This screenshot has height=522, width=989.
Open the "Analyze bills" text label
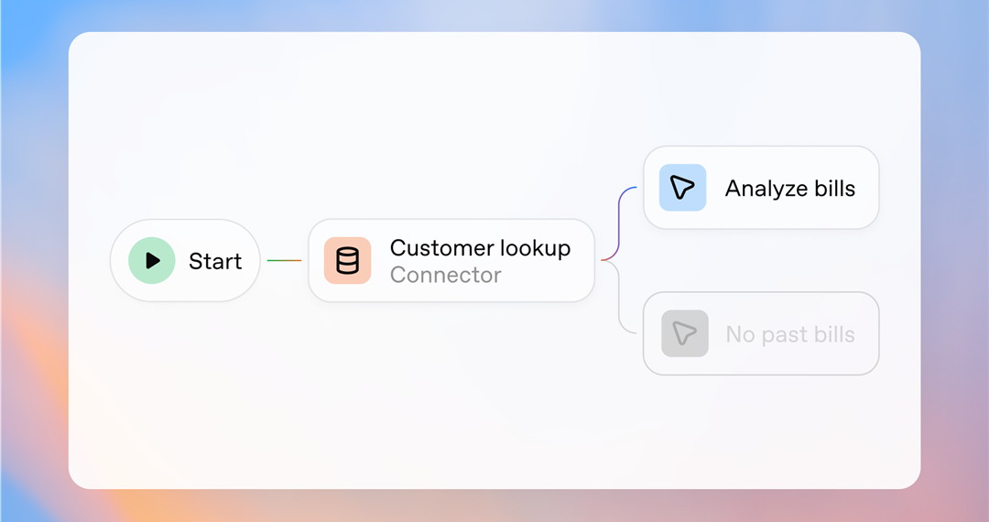789,189
